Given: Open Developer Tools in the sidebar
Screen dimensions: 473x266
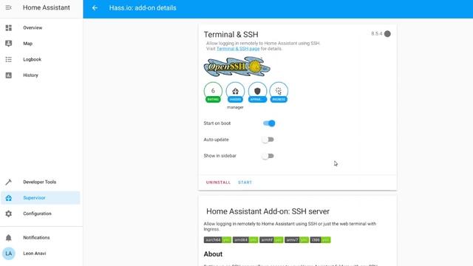Looking at the screenshot, I should click(x=41, y=182).
